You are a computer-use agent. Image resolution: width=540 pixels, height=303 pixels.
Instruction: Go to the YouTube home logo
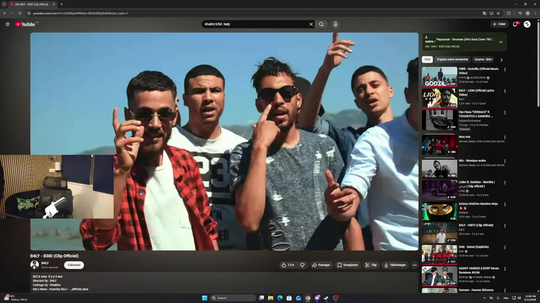25,24
